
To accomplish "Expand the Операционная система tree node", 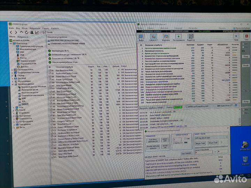I will (x=12, y=72).
